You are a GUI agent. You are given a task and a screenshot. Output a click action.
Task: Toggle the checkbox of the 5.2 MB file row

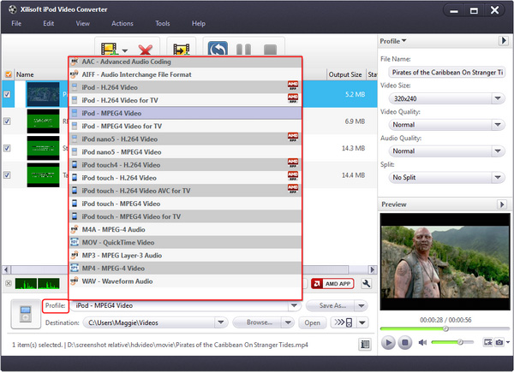(x=7, y=94)
